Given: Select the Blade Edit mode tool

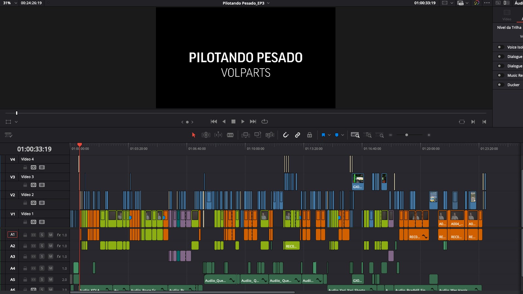Looking at the screenshot, I should 230,135.
